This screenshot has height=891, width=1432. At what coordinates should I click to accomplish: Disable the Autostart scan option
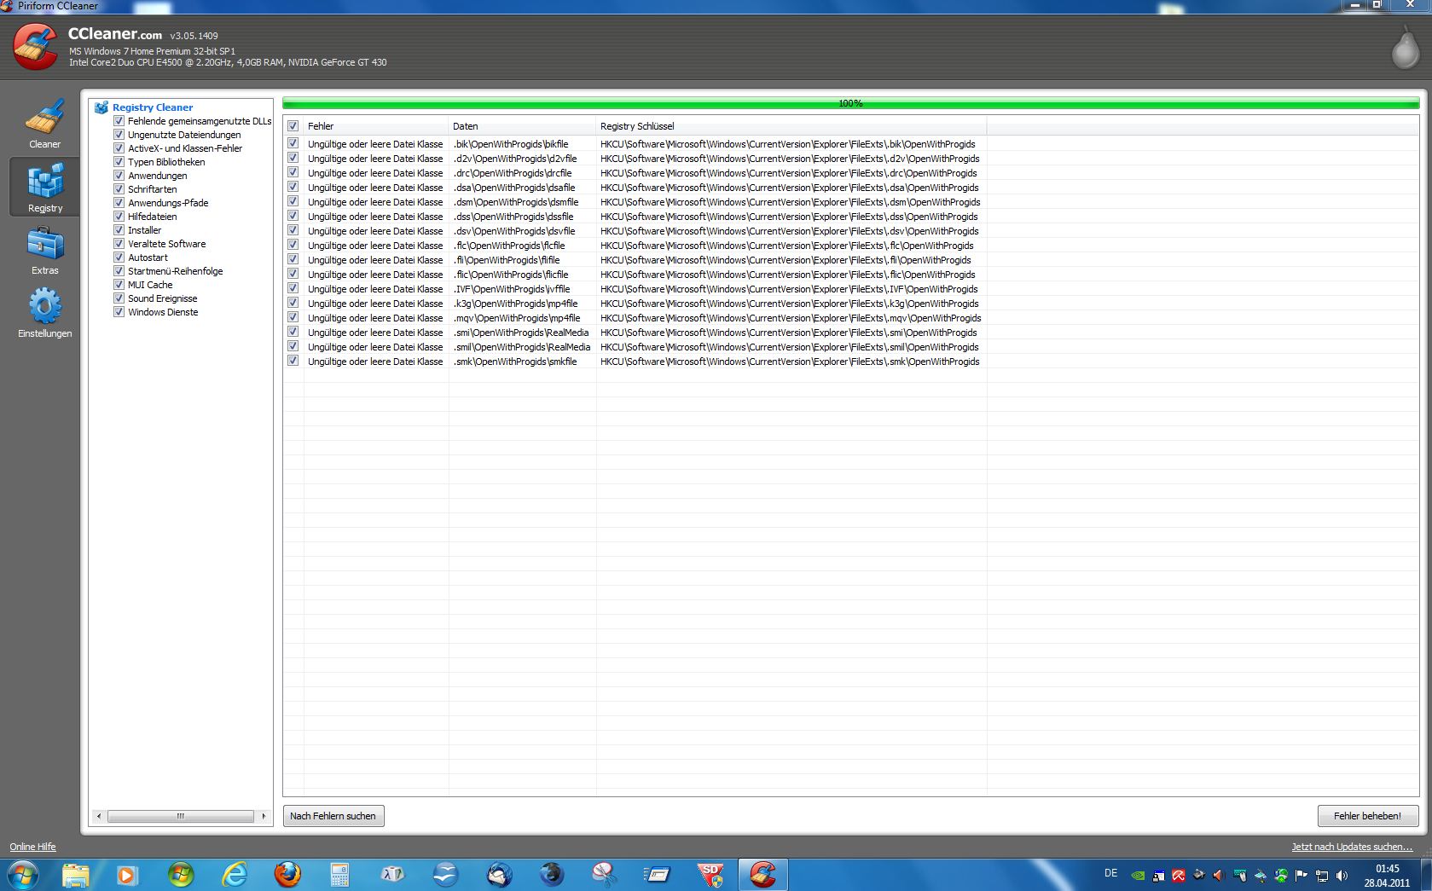119,257
